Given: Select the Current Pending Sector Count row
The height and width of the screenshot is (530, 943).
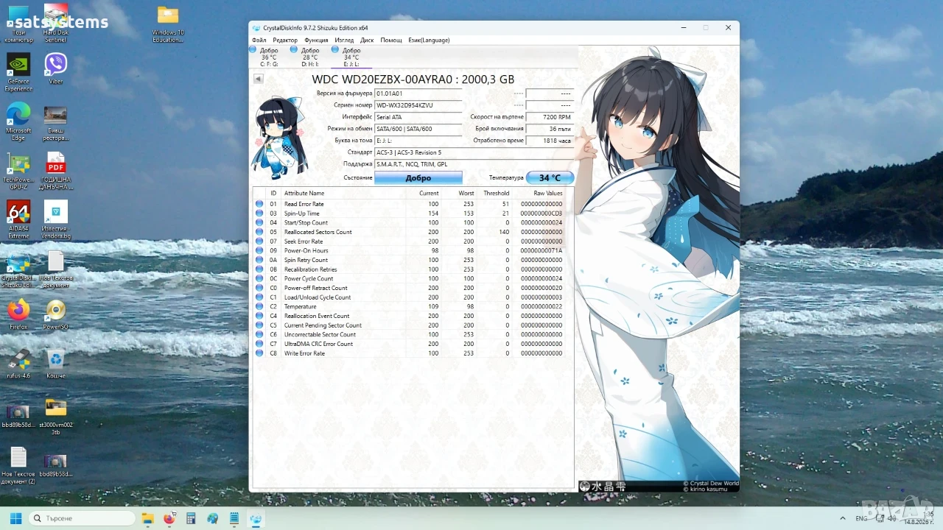Looking at the screenshot, I should pyautogui.click(x=413, y=325).
